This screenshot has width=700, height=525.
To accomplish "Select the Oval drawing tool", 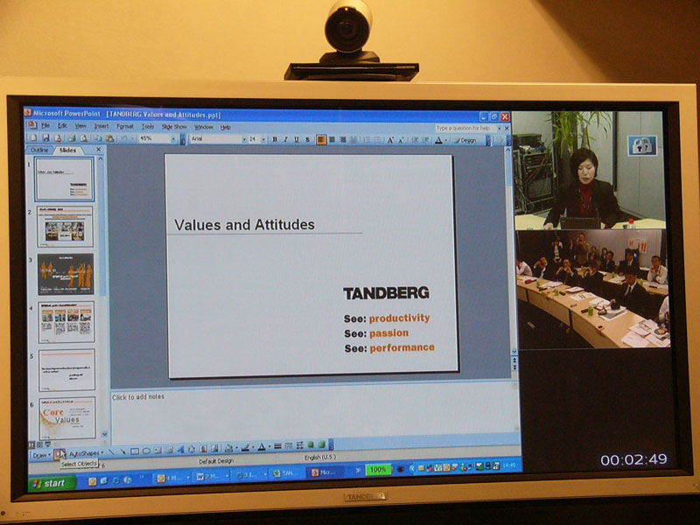I will pyautogui.click(x=146, y=451).
